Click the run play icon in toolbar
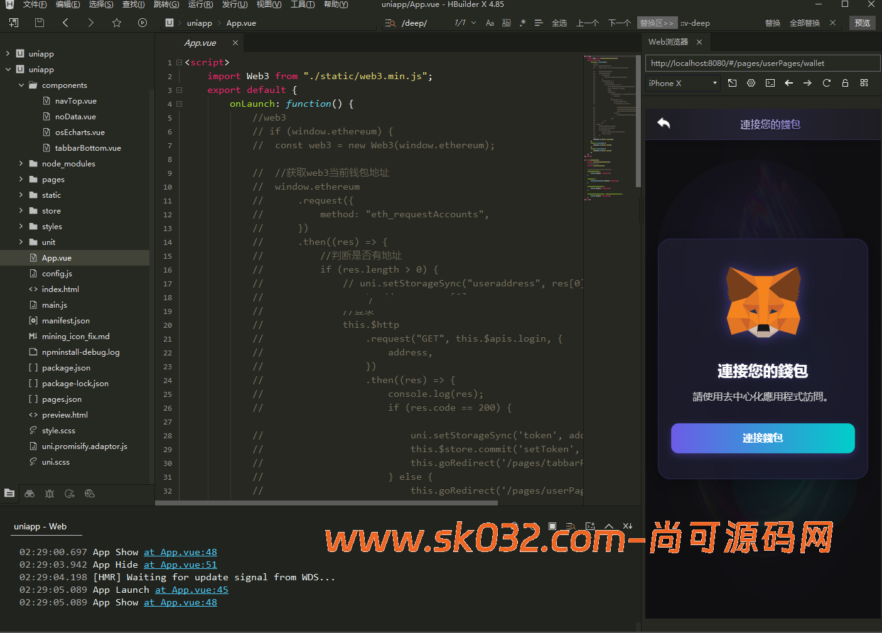Screen dimensions: 882x633 (x=143, y=23)
